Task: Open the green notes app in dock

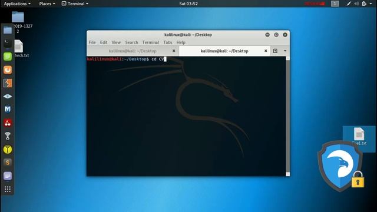Action: [8, 57]
